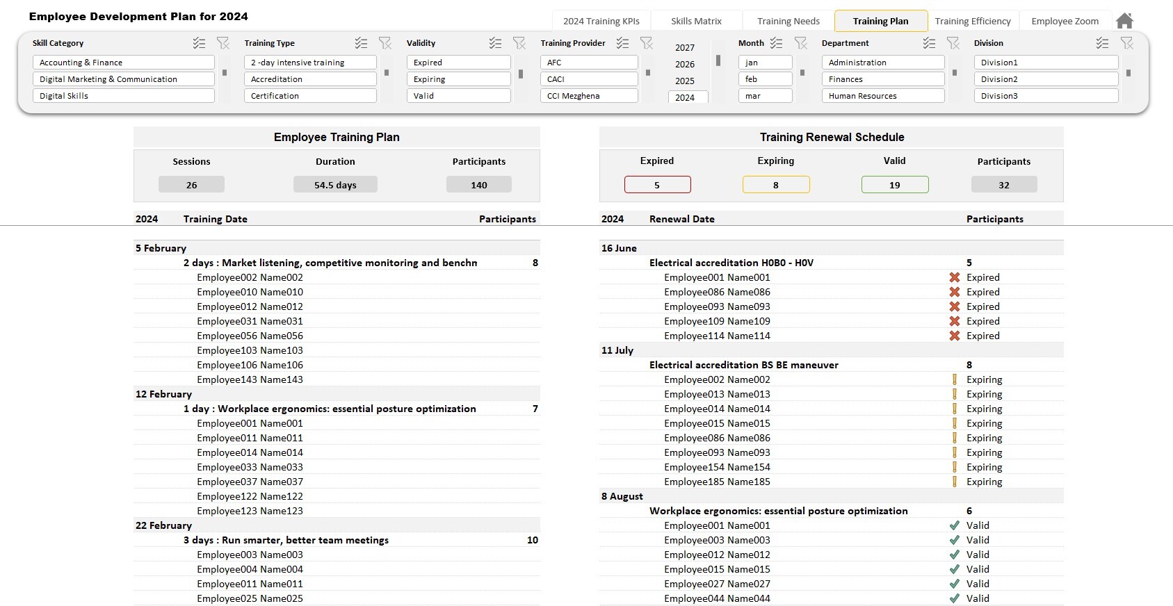Click the Digital Skills category button
This screenshot has height=606, width=1173.
123,96
